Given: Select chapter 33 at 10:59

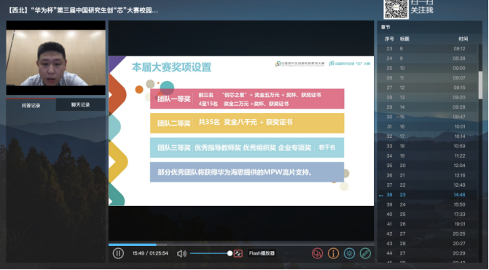Looking at the screenshot, I should coord(427,146).
